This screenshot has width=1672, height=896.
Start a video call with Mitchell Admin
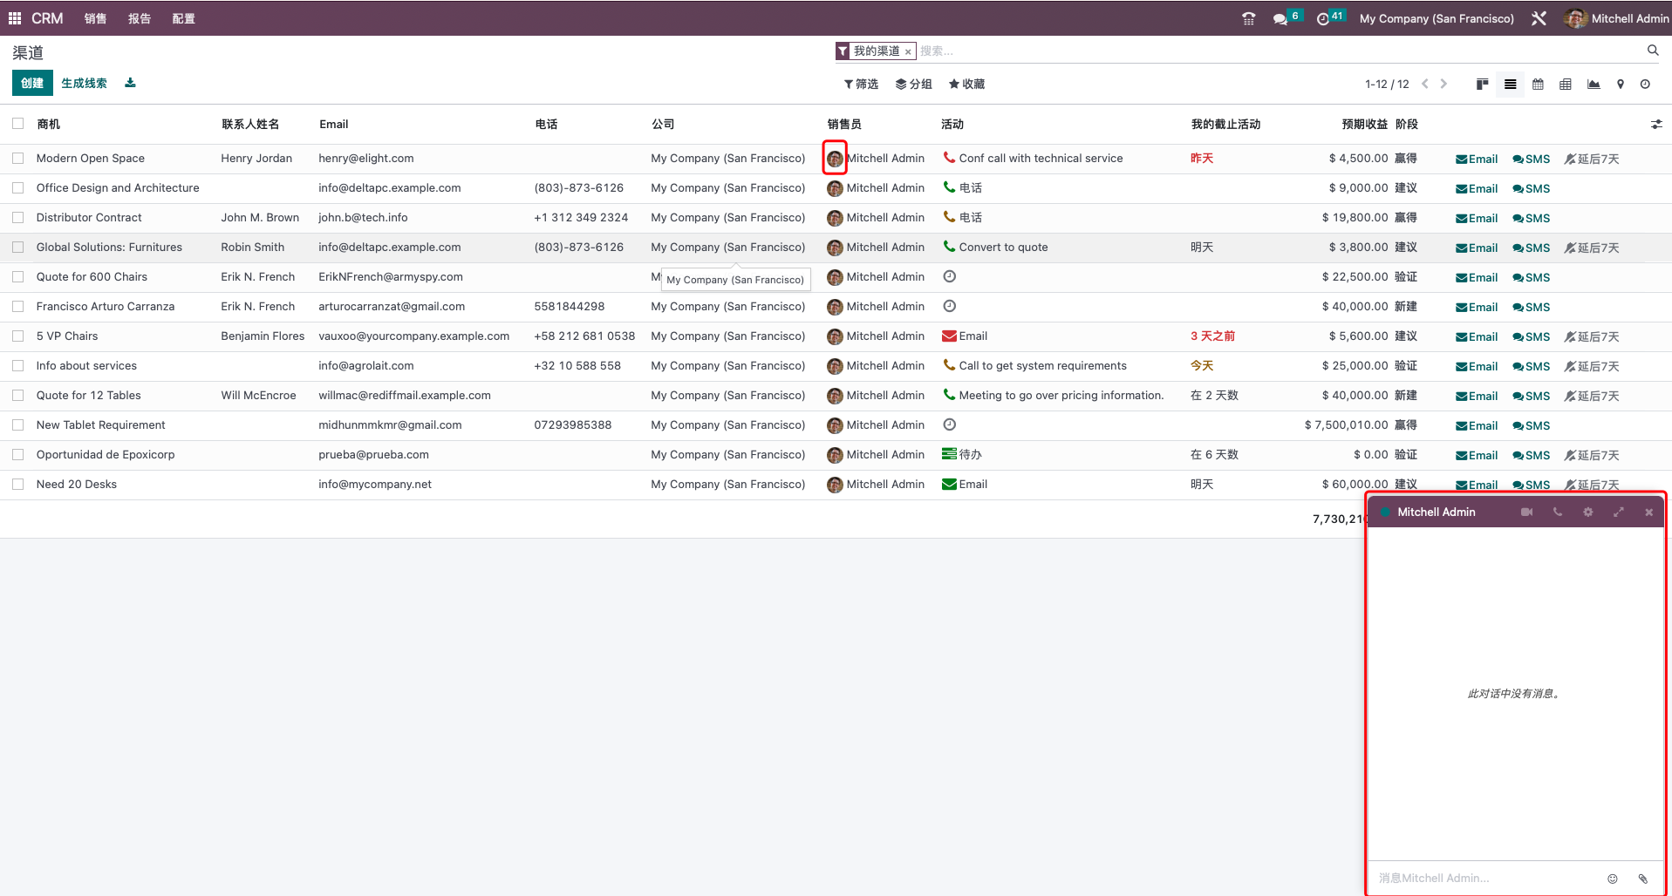(x=1526, y=512)
